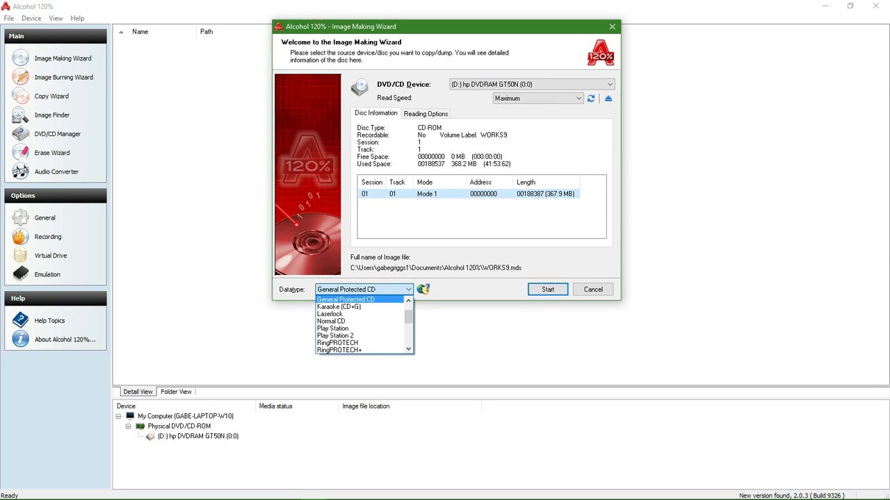The height and width of the screenshot is (500, 890).
Task: Click the Start button
Action: [x=548, y=289]
